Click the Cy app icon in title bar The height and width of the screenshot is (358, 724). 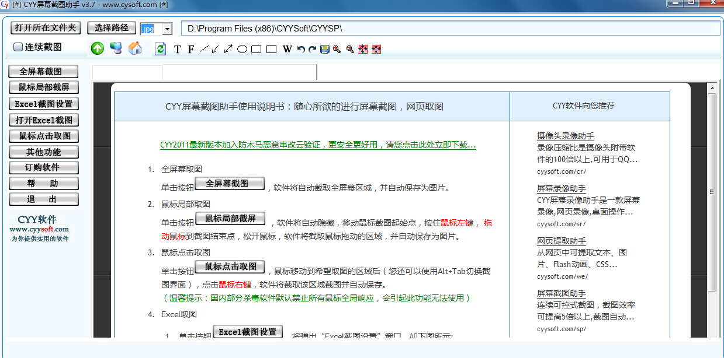click(x=5, y=5)
